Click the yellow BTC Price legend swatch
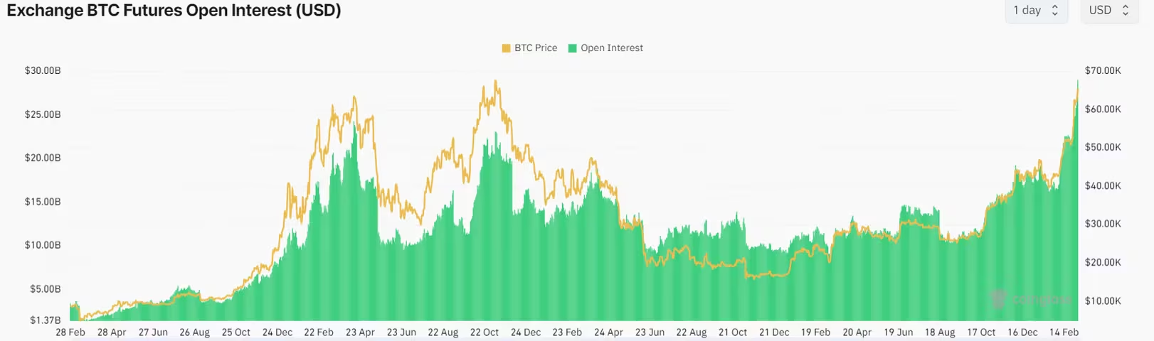This screenshot has width=1154, height=341. 506,48
